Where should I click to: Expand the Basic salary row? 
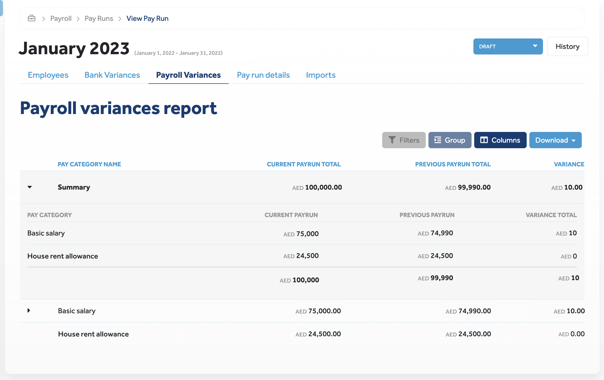[29, 311]
